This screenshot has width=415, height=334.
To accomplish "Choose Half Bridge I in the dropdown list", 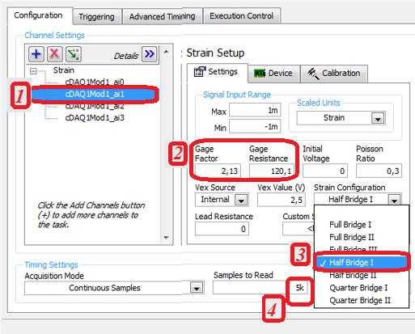I will coord(362,262).
